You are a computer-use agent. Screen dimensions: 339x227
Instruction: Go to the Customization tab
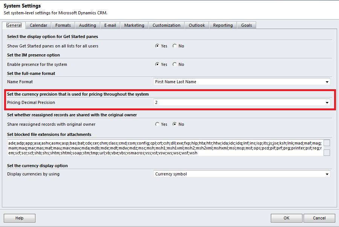coord(166,25)
